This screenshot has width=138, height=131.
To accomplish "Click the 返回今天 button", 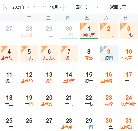I will click(x=118, y=7).
